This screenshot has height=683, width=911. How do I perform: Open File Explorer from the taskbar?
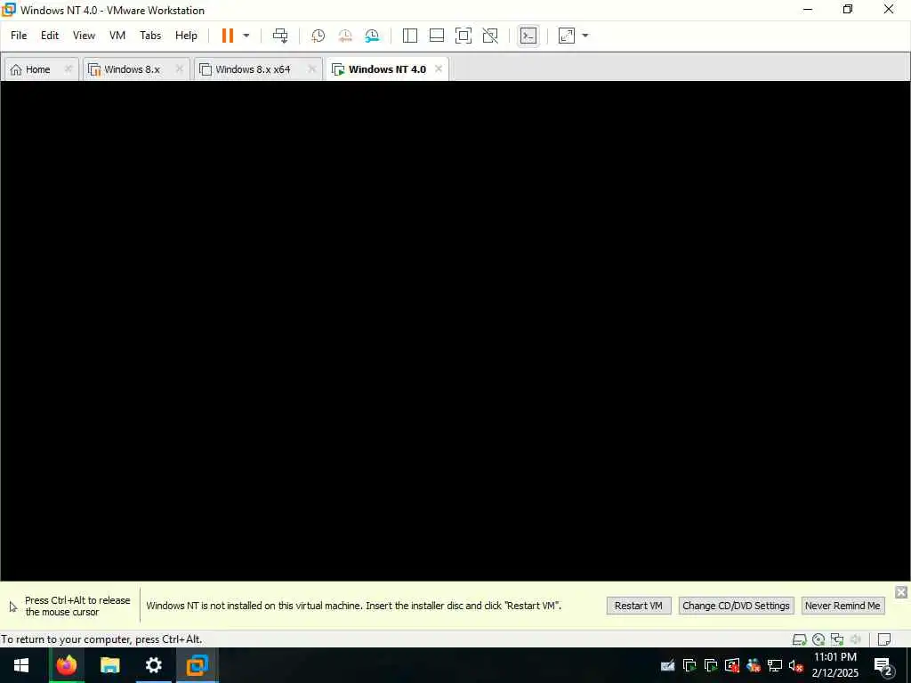[x=109, y=665]
